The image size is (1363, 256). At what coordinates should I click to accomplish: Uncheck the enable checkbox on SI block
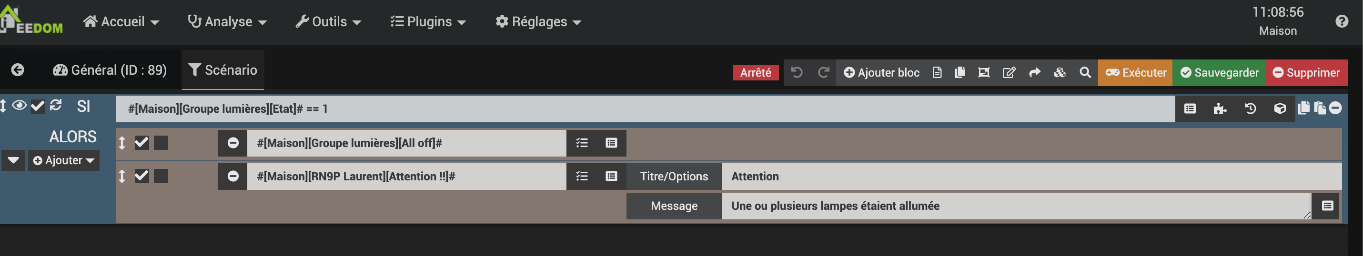pyautogui.click(x=38, y=106)
